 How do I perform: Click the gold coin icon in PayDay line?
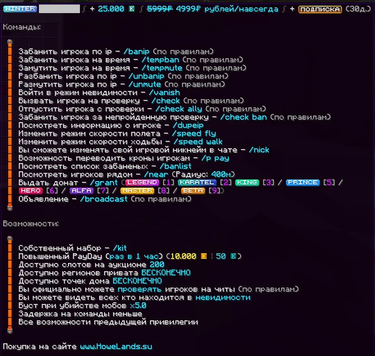(x=204, y=256)
